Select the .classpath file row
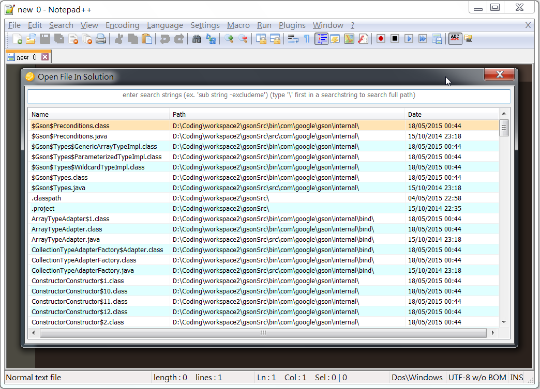 click(x=264, y=198)
